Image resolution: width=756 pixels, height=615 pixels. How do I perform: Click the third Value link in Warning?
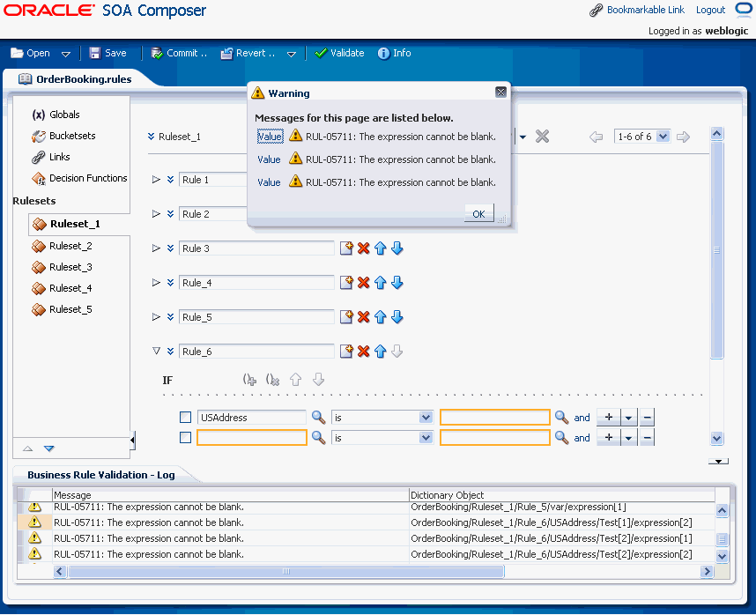(269, 182)
